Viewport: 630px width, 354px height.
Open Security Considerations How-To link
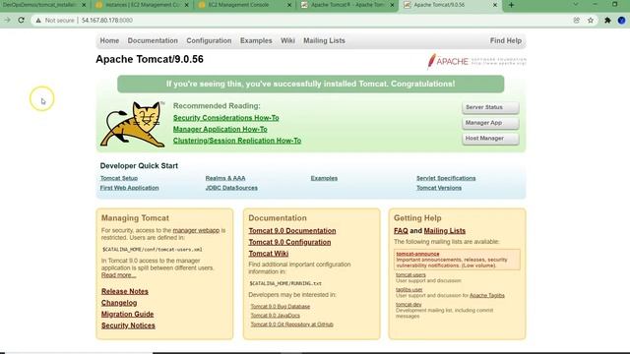pyautogui.click(x=225, y=118)
